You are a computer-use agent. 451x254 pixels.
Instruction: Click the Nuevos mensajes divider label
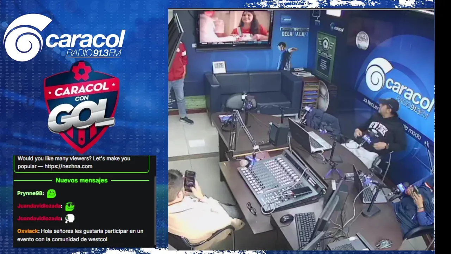click(x=81, y=180)
